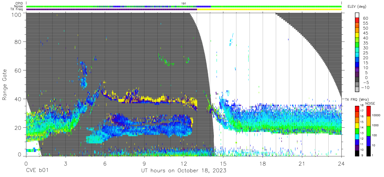This screenshot has width=384, height=177.
Task: Click the purple TX Freq bar segment
Action: tap(111, 9)
